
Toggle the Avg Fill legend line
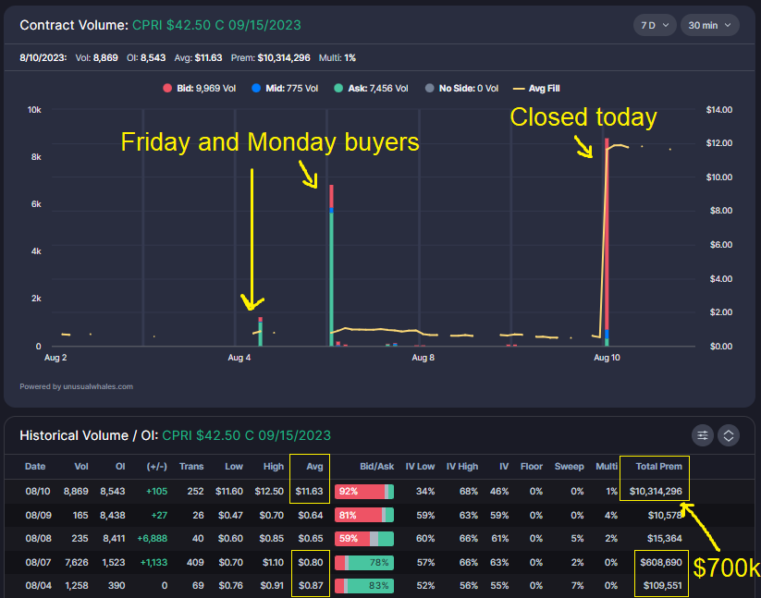536,89
